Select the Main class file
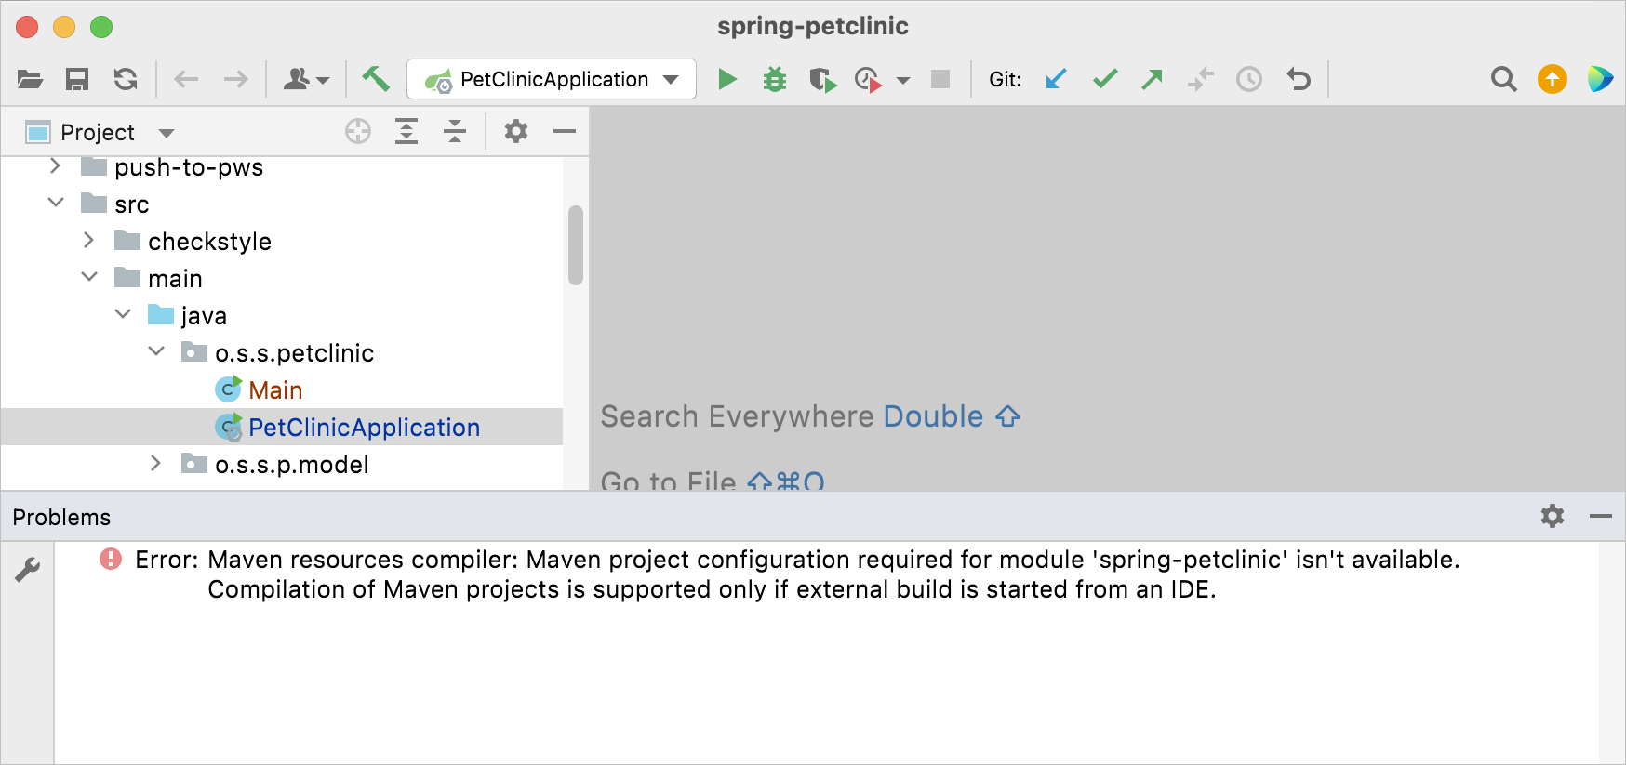1626x765 pixels. 275,390
